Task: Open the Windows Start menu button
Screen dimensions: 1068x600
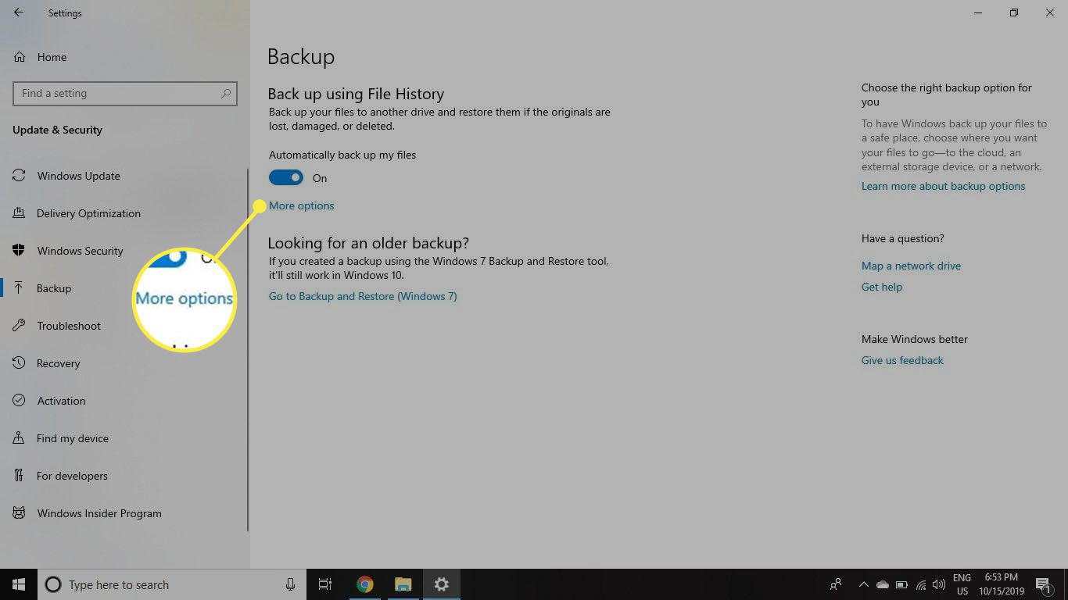Action: (19, 584)
